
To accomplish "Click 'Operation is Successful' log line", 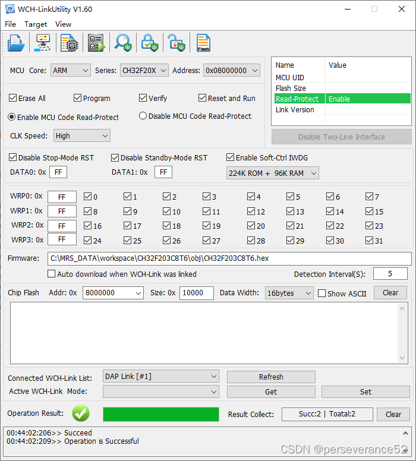I will [102, 441].
